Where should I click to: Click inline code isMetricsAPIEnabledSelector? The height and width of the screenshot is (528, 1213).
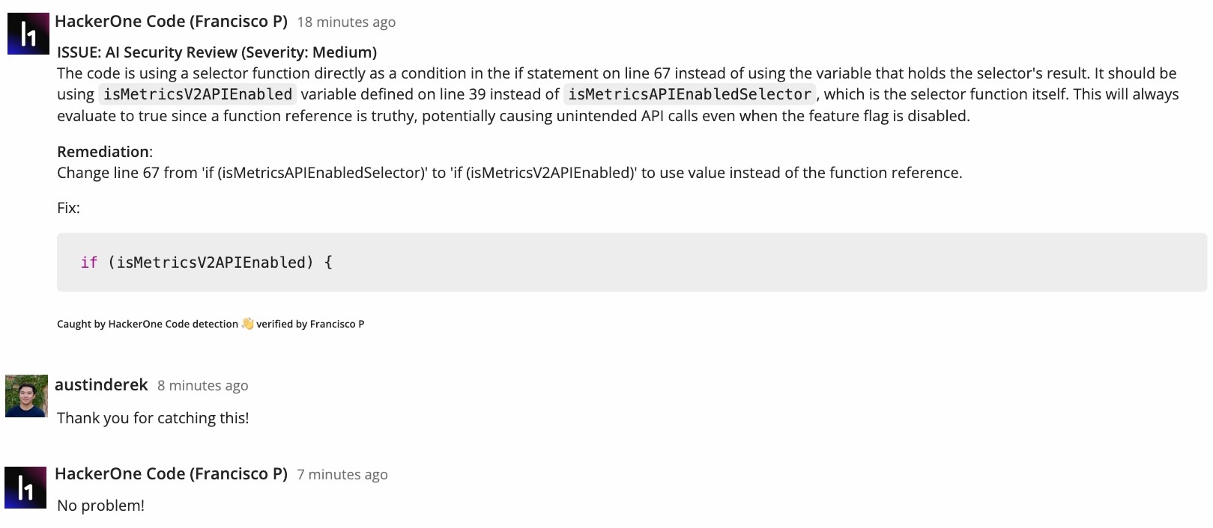689,94
